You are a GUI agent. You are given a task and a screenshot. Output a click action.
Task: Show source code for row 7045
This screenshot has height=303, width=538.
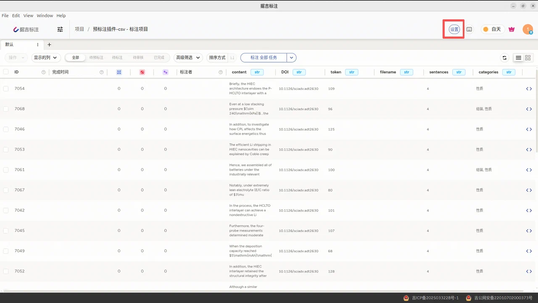(529, 231)
